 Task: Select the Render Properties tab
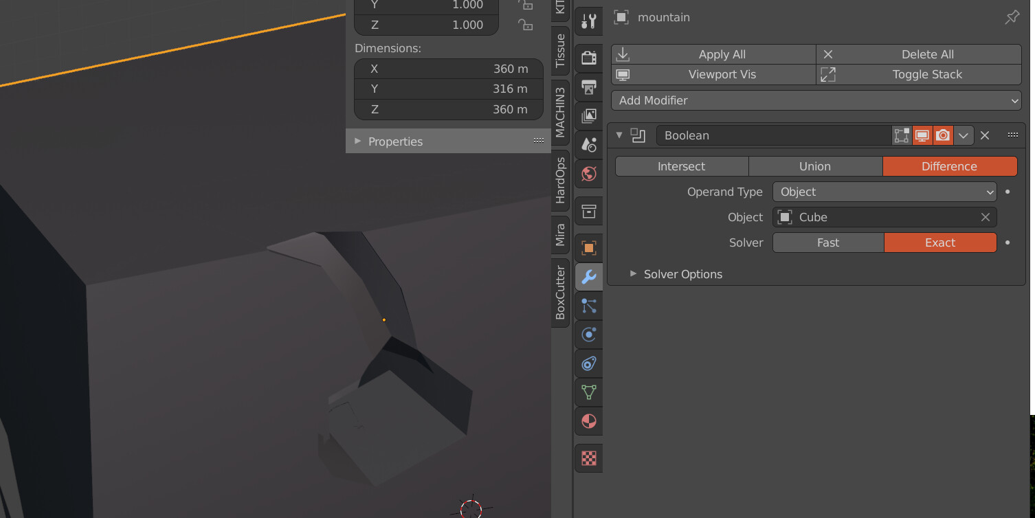[x=588, y=58]
